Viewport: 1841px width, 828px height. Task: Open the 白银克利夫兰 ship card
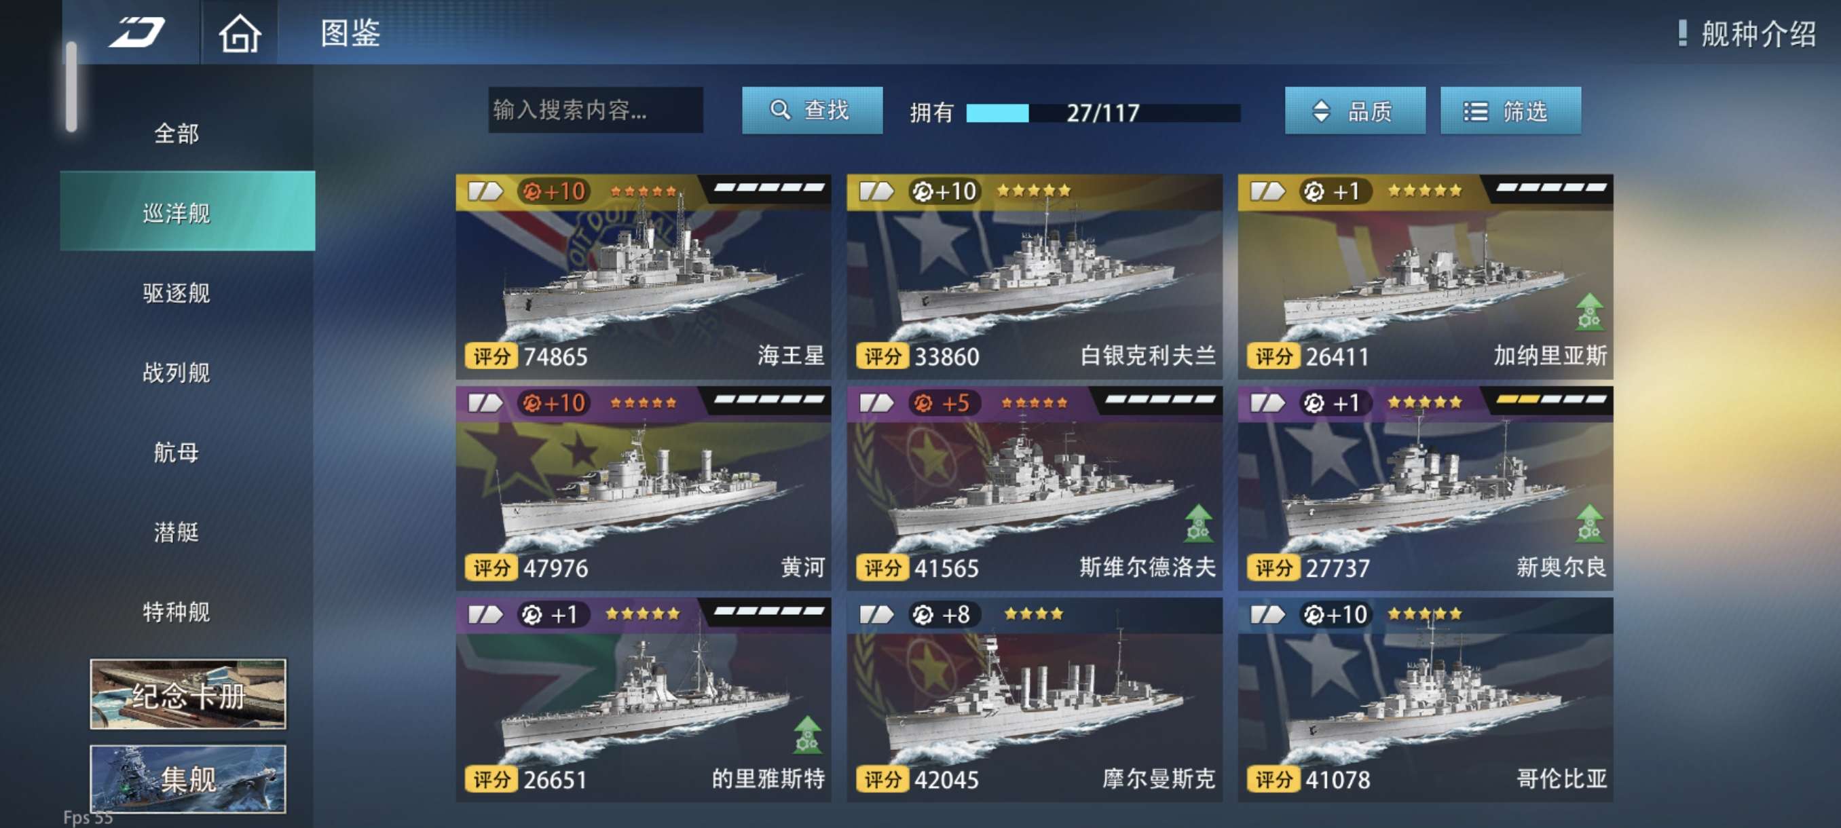pyautogui.click(x=1034, y=276)
